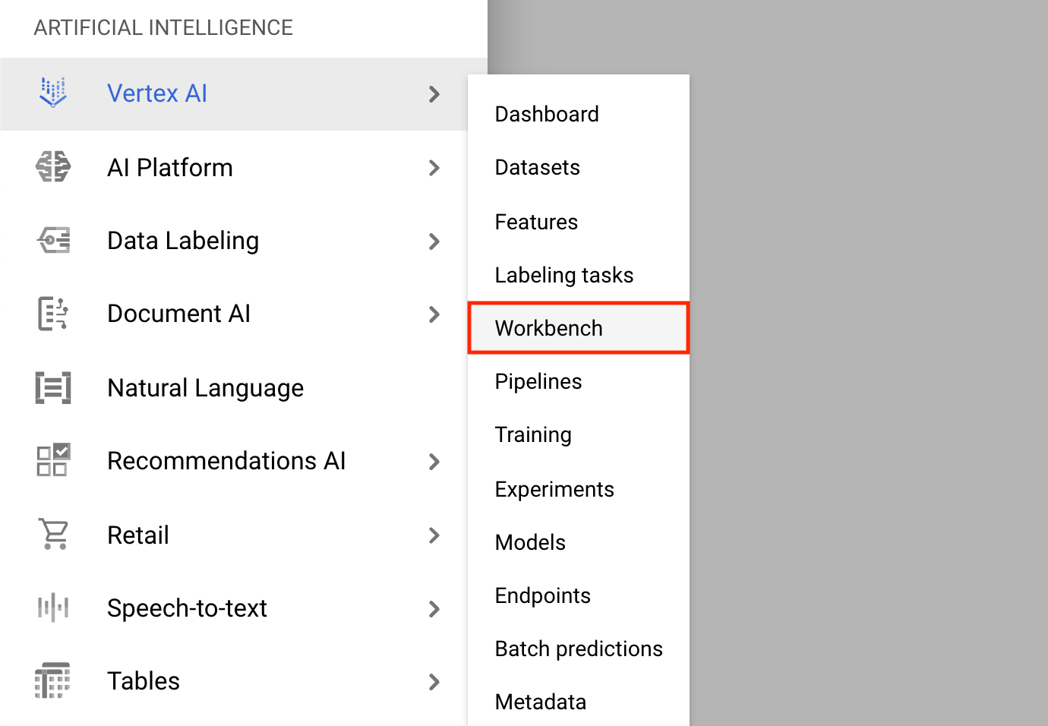Click the Tables grid icon
The width and height of the screenshot is (1048, 726).
click(x=53, y=680)
